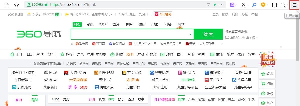Viewport: 300px width, 106px height.
Task: Click sidebar 购物 cart button
Action: click(267, 84)
